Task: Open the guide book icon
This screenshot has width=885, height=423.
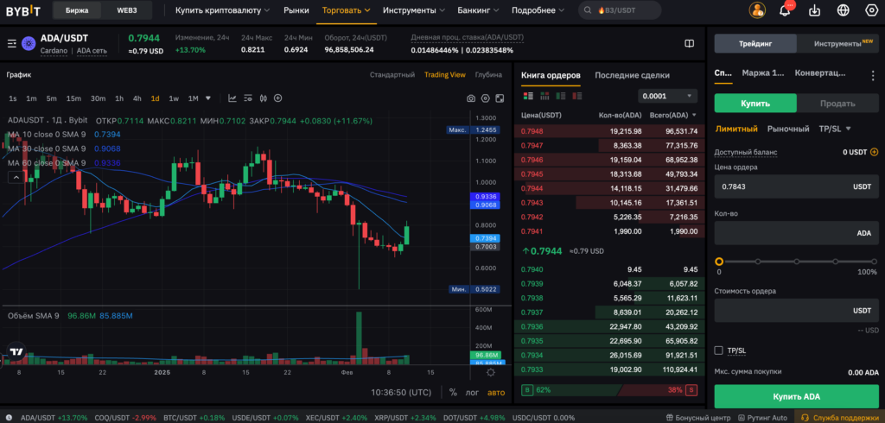Action: 689,43
